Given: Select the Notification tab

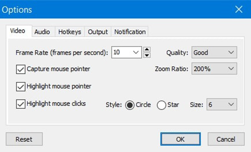Looking at the screenshot, I should 130,32.
